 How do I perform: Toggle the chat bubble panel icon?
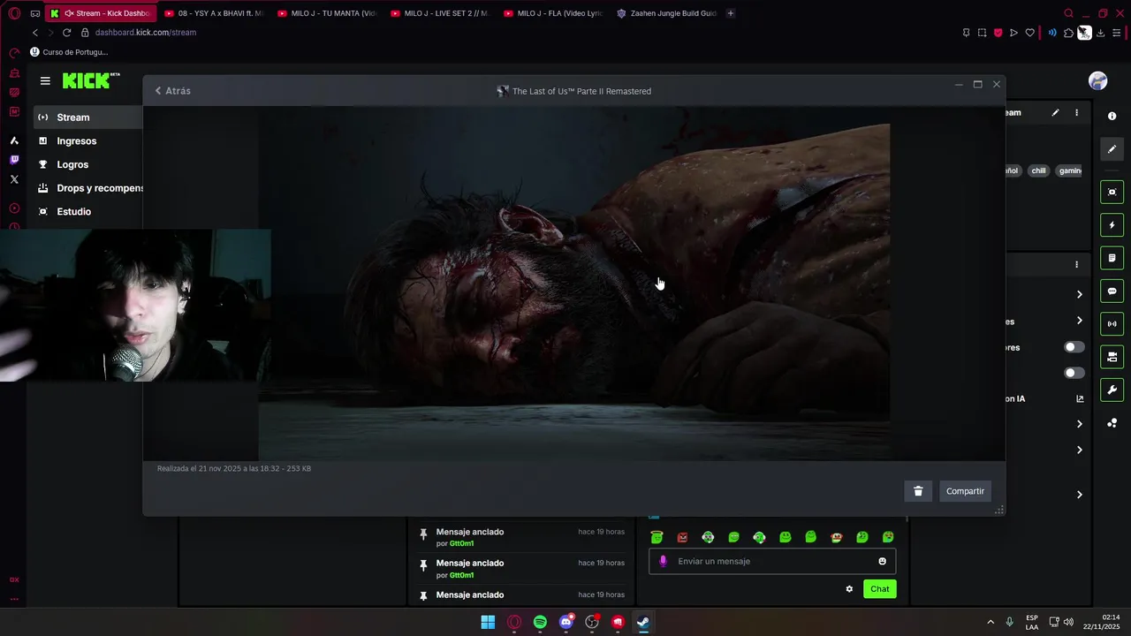coord(1112,291)
